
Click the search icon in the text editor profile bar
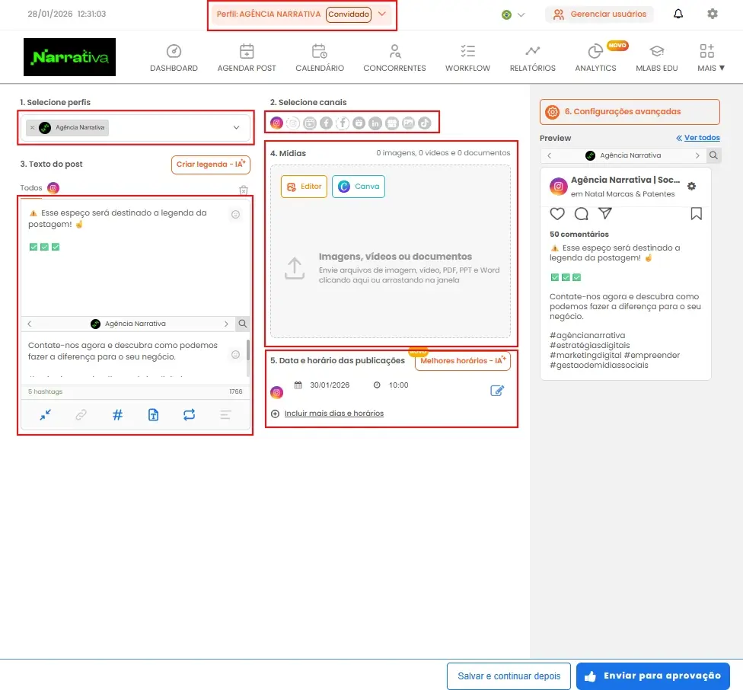coord(243,324)
